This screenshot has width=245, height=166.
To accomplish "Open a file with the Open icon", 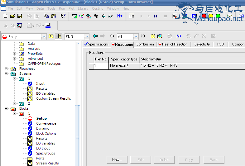I will coord(12,16).
